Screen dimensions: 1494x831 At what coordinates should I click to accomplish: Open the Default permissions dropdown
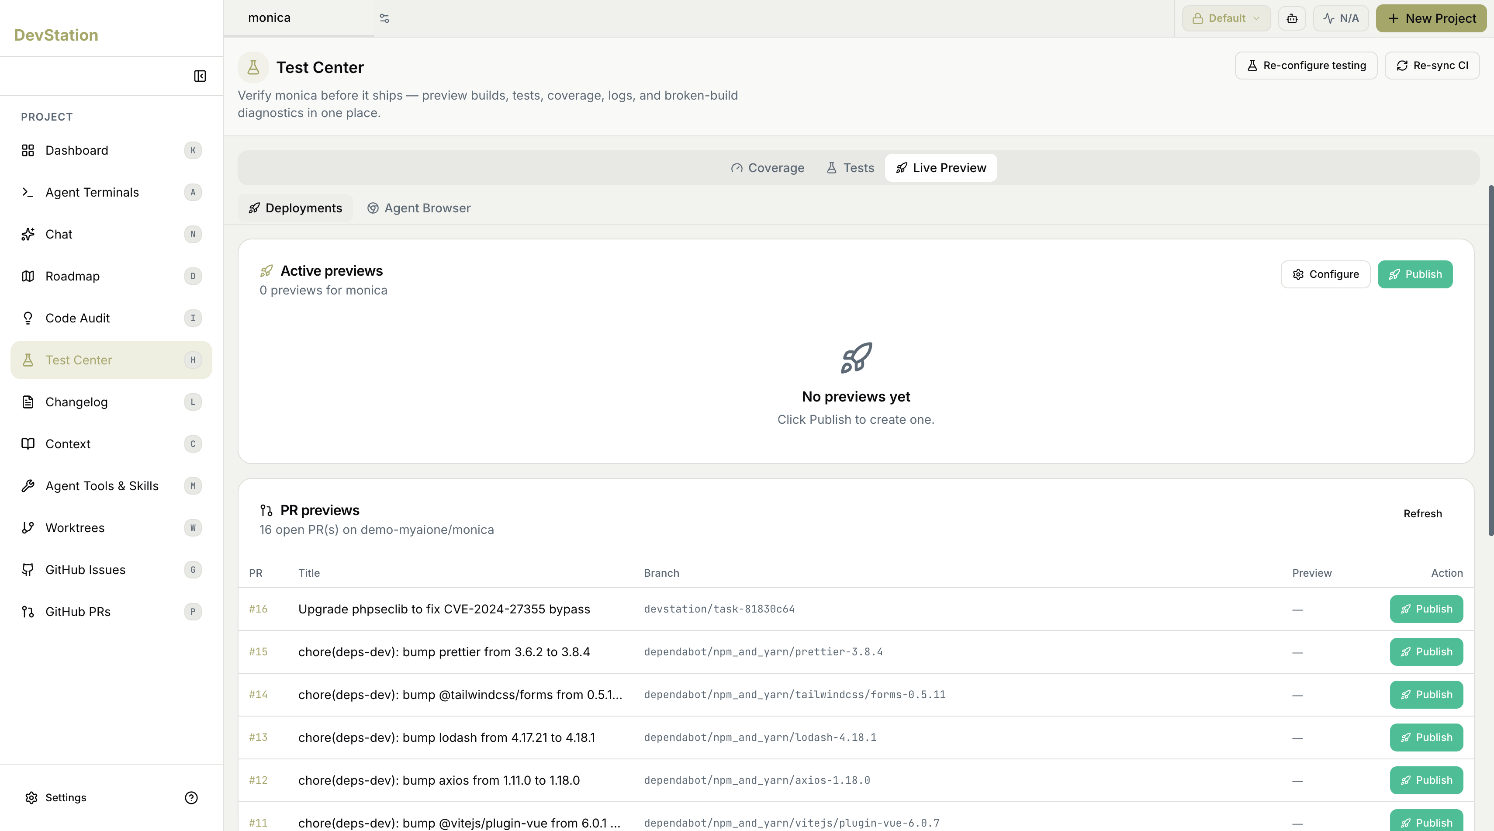(x=1226, y=18)
